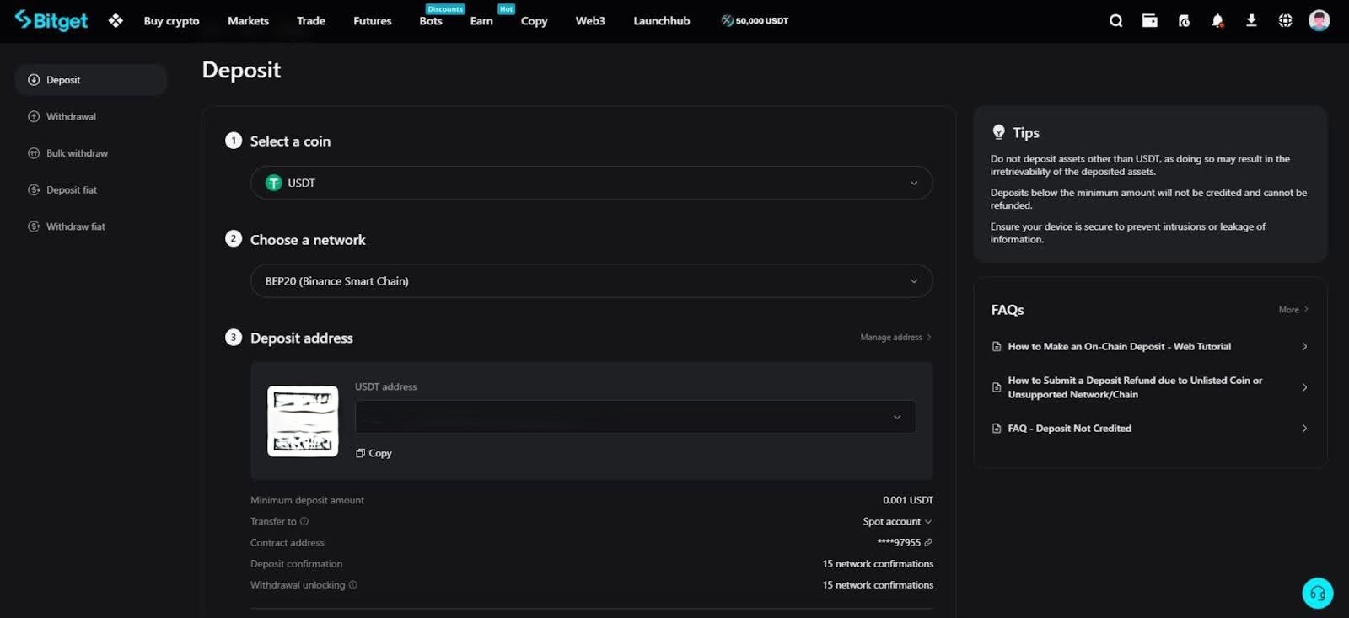The image size is (1349, 618).
Task: Open the language globe icon
Action: click(x=1285, y=20)
